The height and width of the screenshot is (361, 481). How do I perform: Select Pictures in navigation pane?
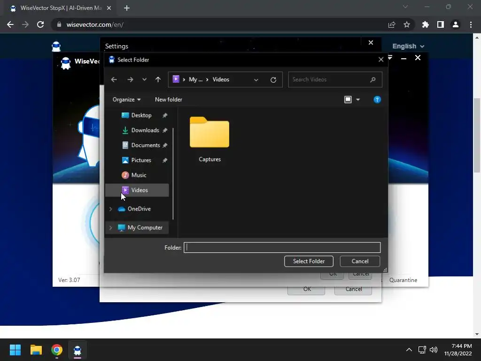[141, 160]
